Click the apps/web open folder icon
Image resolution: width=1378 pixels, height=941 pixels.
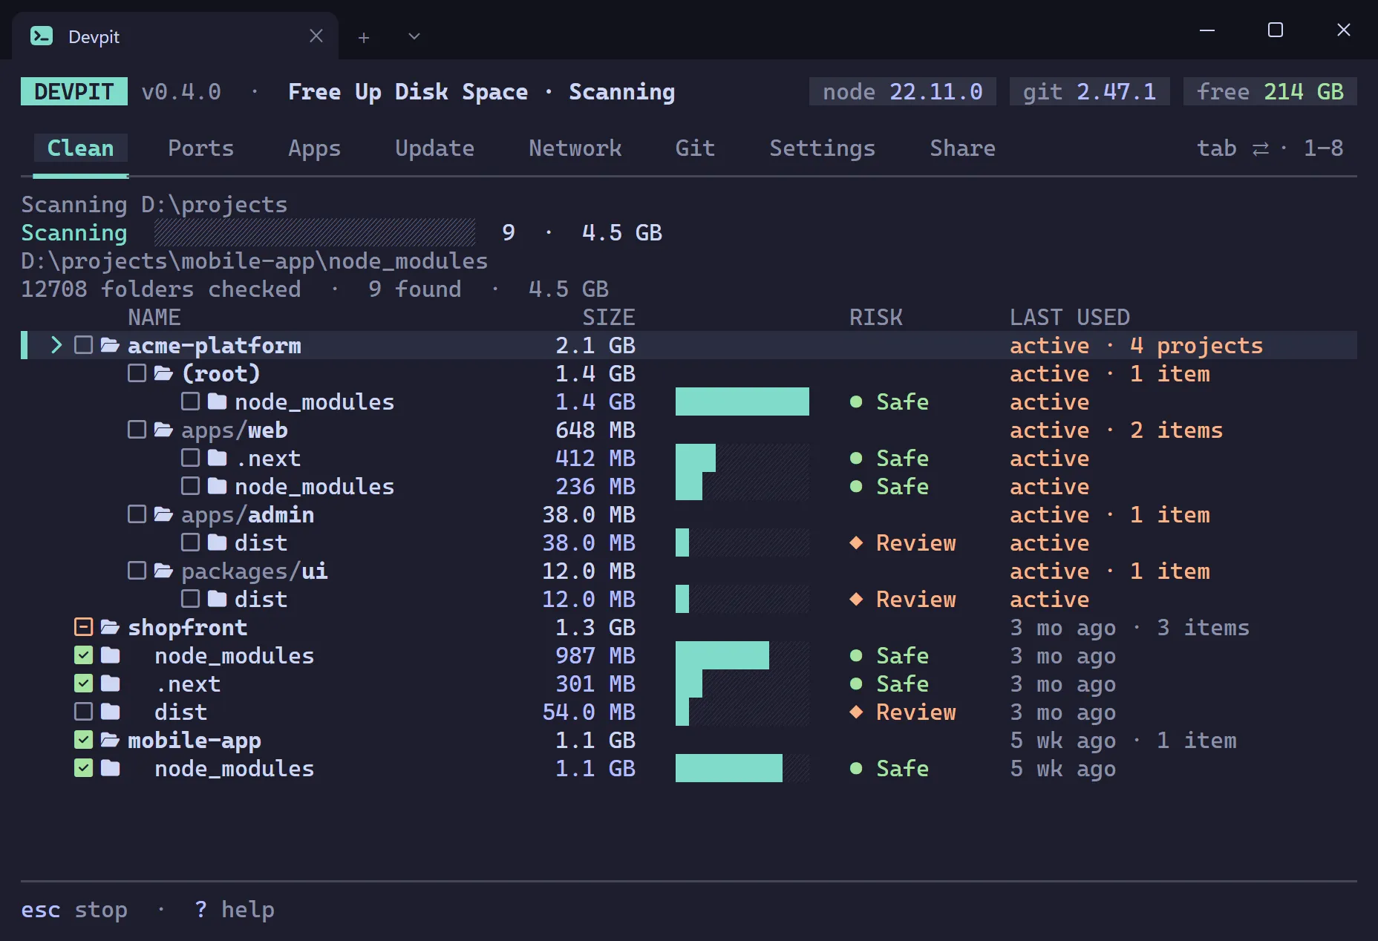163,430
